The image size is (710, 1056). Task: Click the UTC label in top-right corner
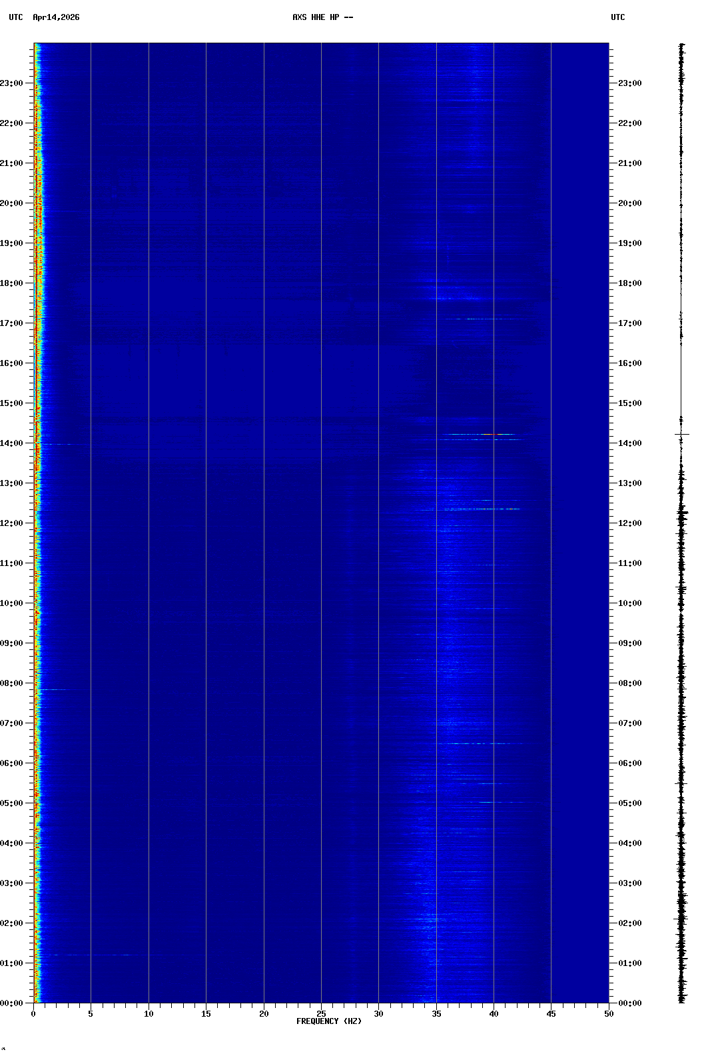click(x=617, y=17)
